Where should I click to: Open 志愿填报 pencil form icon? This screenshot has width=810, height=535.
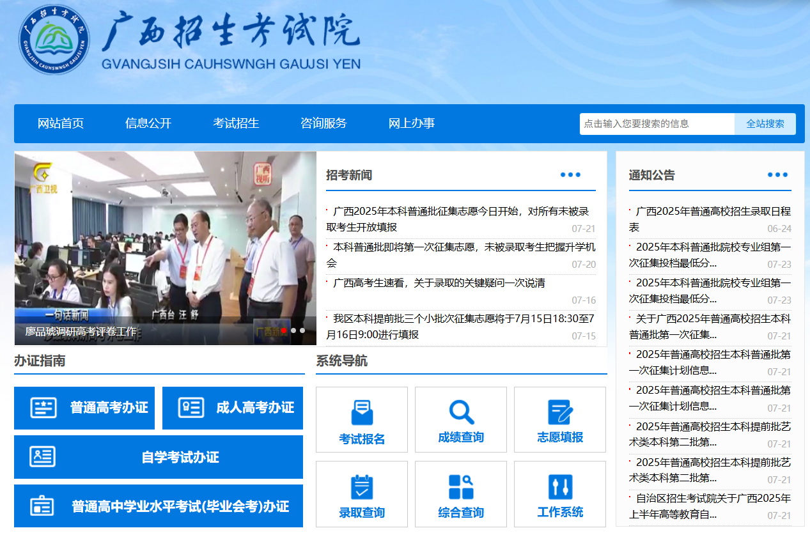(560, 412)
